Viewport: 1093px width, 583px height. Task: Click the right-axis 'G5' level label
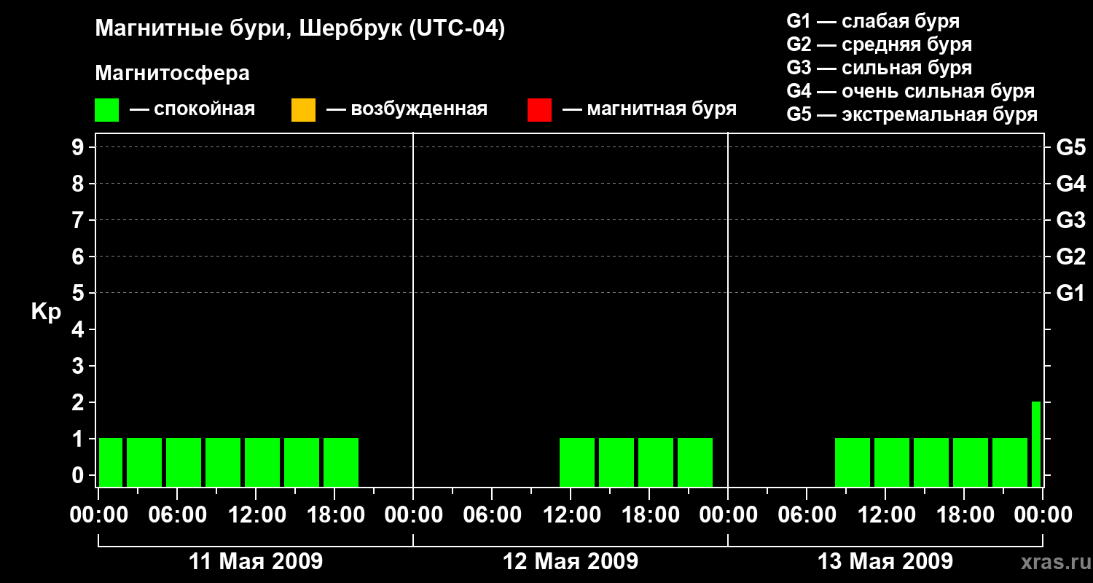point(1070,147)
